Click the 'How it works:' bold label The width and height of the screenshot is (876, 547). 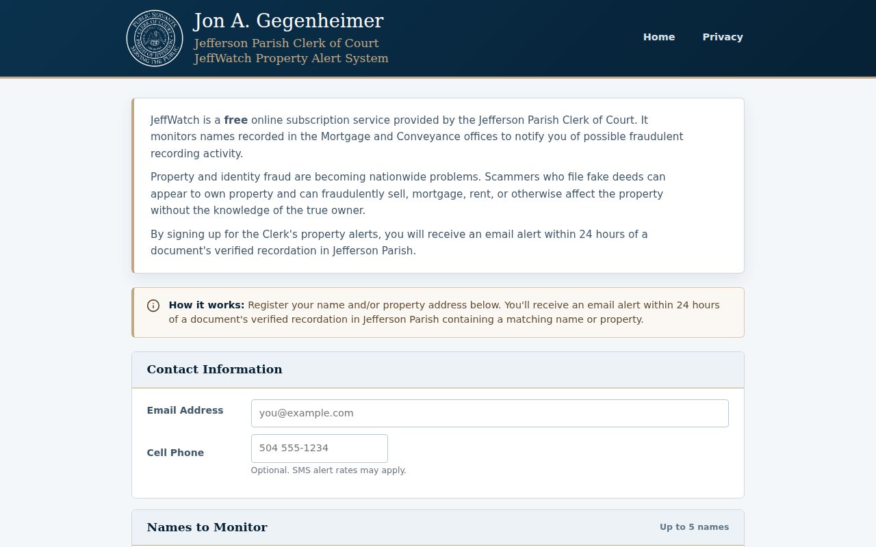[207, 305]
